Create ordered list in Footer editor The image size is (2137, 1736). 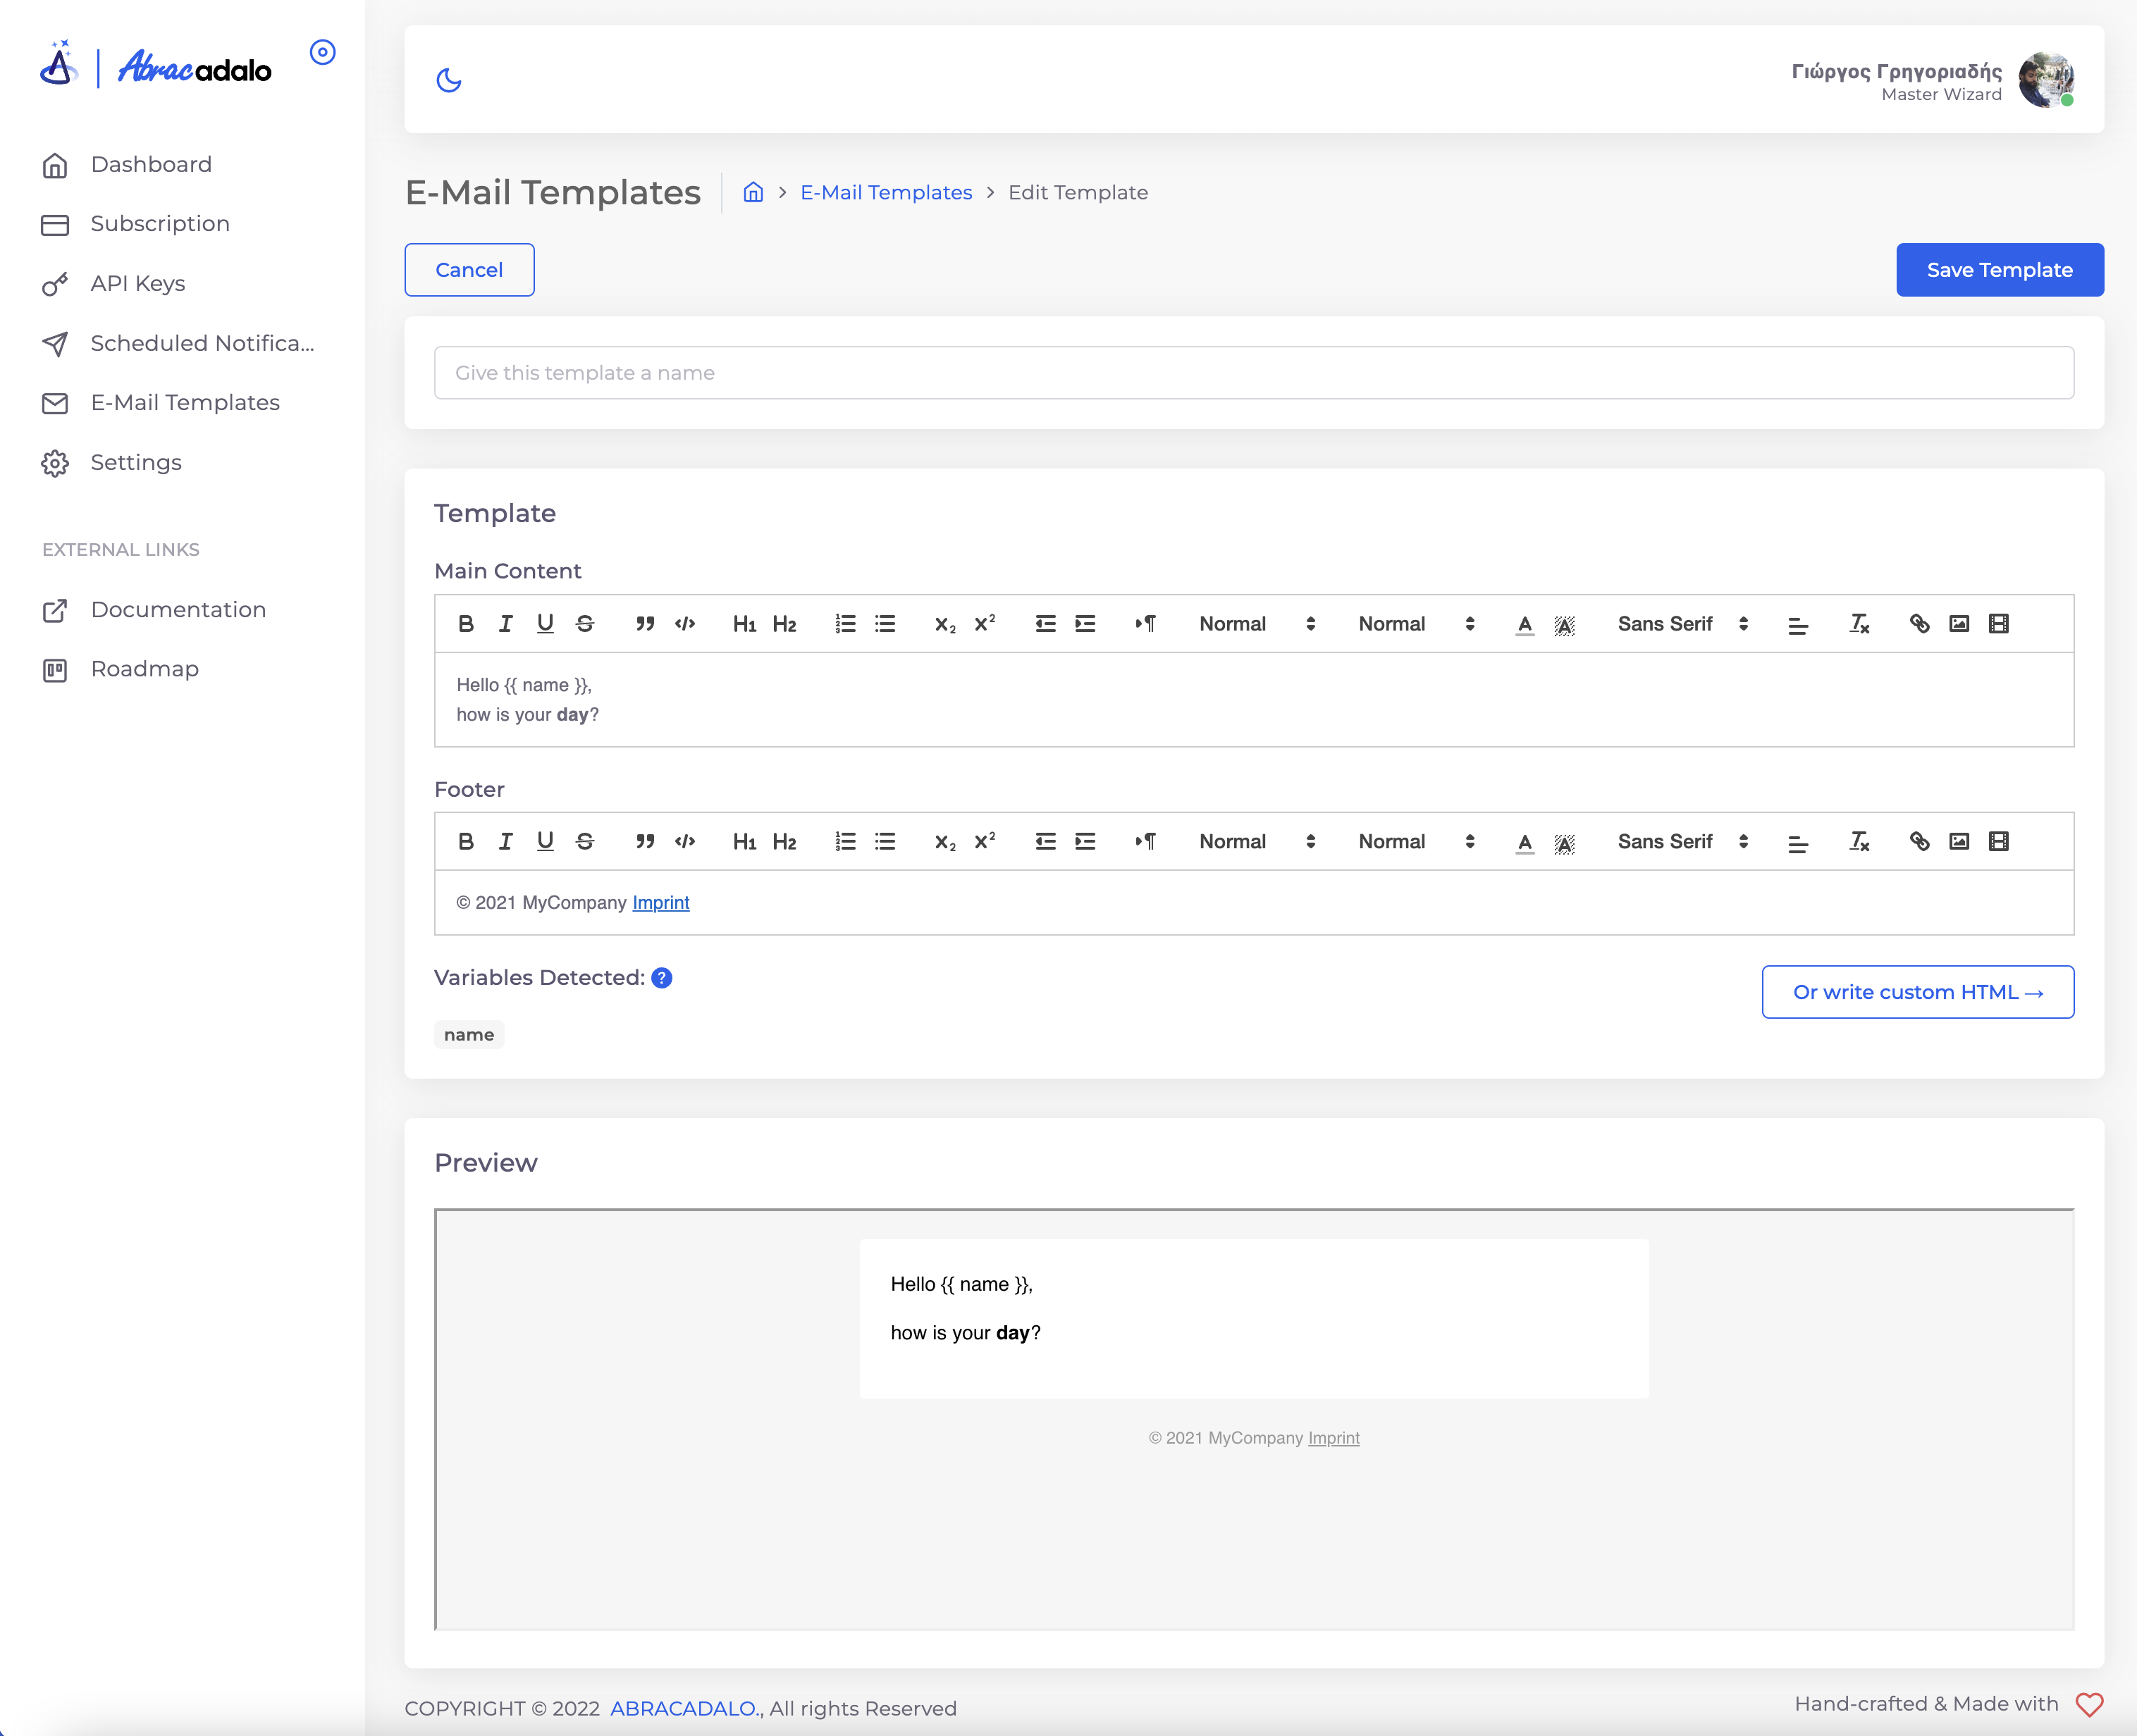[x=845, y=842]
